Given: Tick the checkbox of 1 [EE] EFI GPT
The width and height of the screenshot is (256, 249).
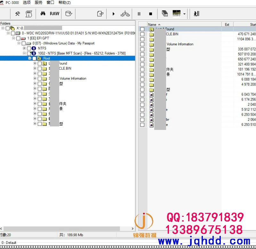Looking at the screenshot, I should coord(18,38).
